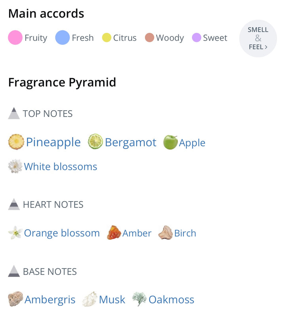Click the pineapple slice icon
Image resolution: width=285 pixels, height=311 pixels.
click(16, 142)
